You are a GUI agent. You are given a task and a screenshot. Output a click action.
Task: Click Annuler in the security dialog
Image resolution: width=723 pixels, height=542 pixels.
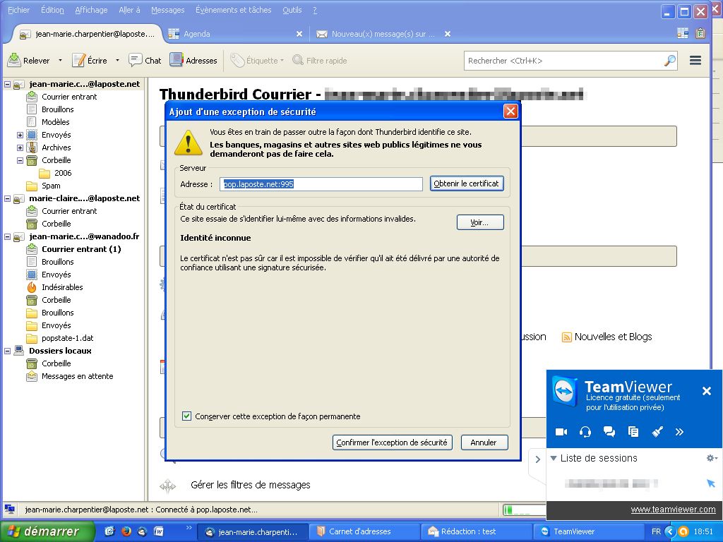pos(484,442)
